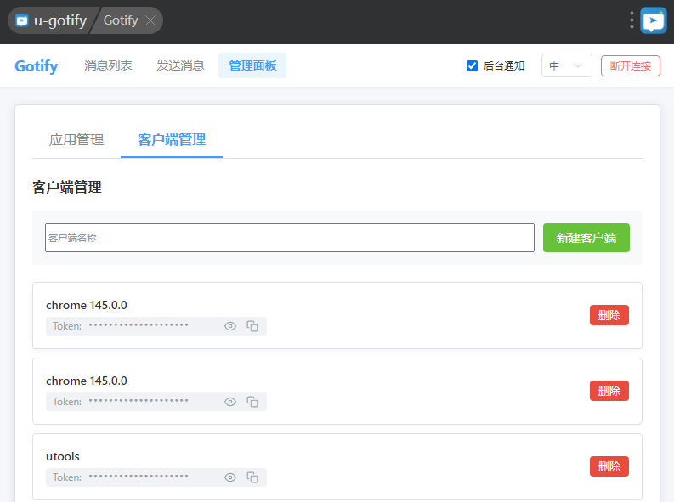Switch to the 应用管理 tab
Image resolution: width=674 pixels, height=502 pixels.
coord(76,139)
